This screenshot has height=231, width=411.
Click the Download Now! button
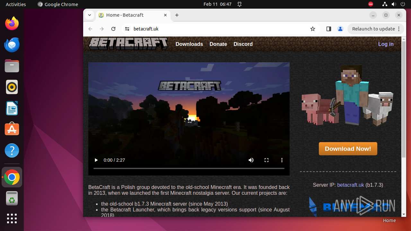click(x=348, y=149)
